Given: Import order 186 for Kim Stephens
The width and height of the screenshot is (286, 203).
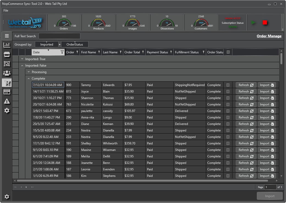Looking at the screenshot, I should [x=267, y=176].
